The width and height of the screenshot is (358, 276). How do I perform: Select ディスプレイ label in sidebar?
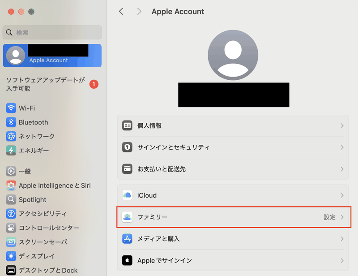pyautogui.click(x=37, y=256)
